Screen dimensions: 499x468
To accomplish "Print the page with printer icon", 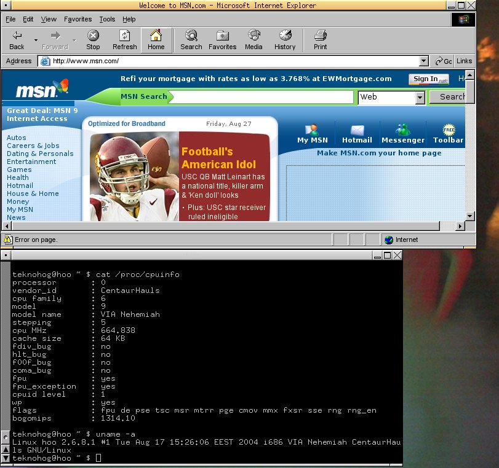I will (x=320, y=35).
